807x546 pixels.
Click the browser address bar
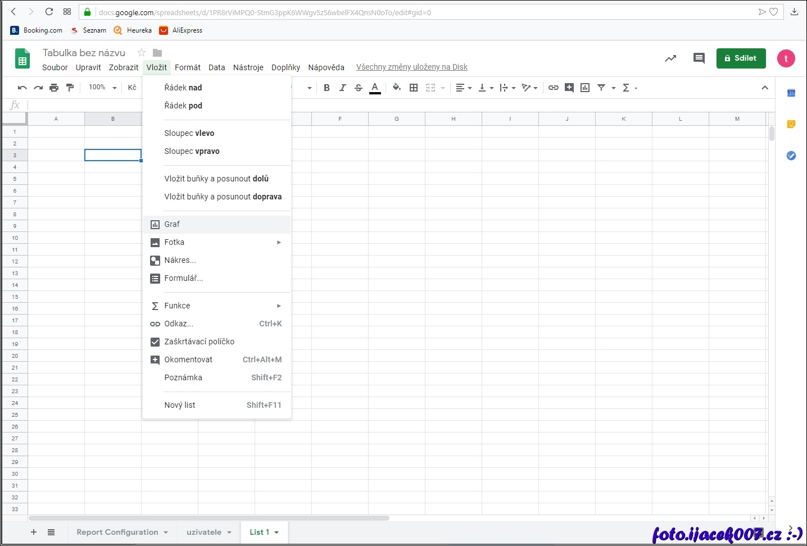pyautogui.click(x=421, y=12)
